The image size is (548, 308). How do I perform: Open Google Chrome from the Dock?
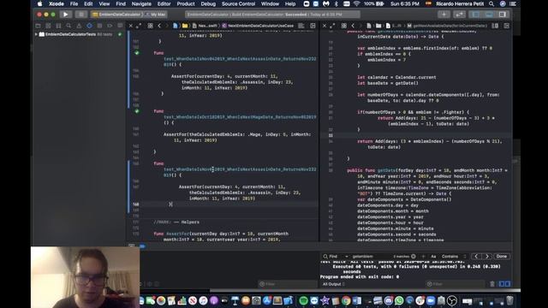coord(346,300)
